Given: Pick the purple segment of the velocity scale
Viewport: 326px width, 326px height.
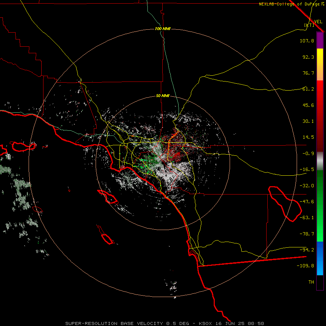Looking at the screenshot, I should (320, 40).
